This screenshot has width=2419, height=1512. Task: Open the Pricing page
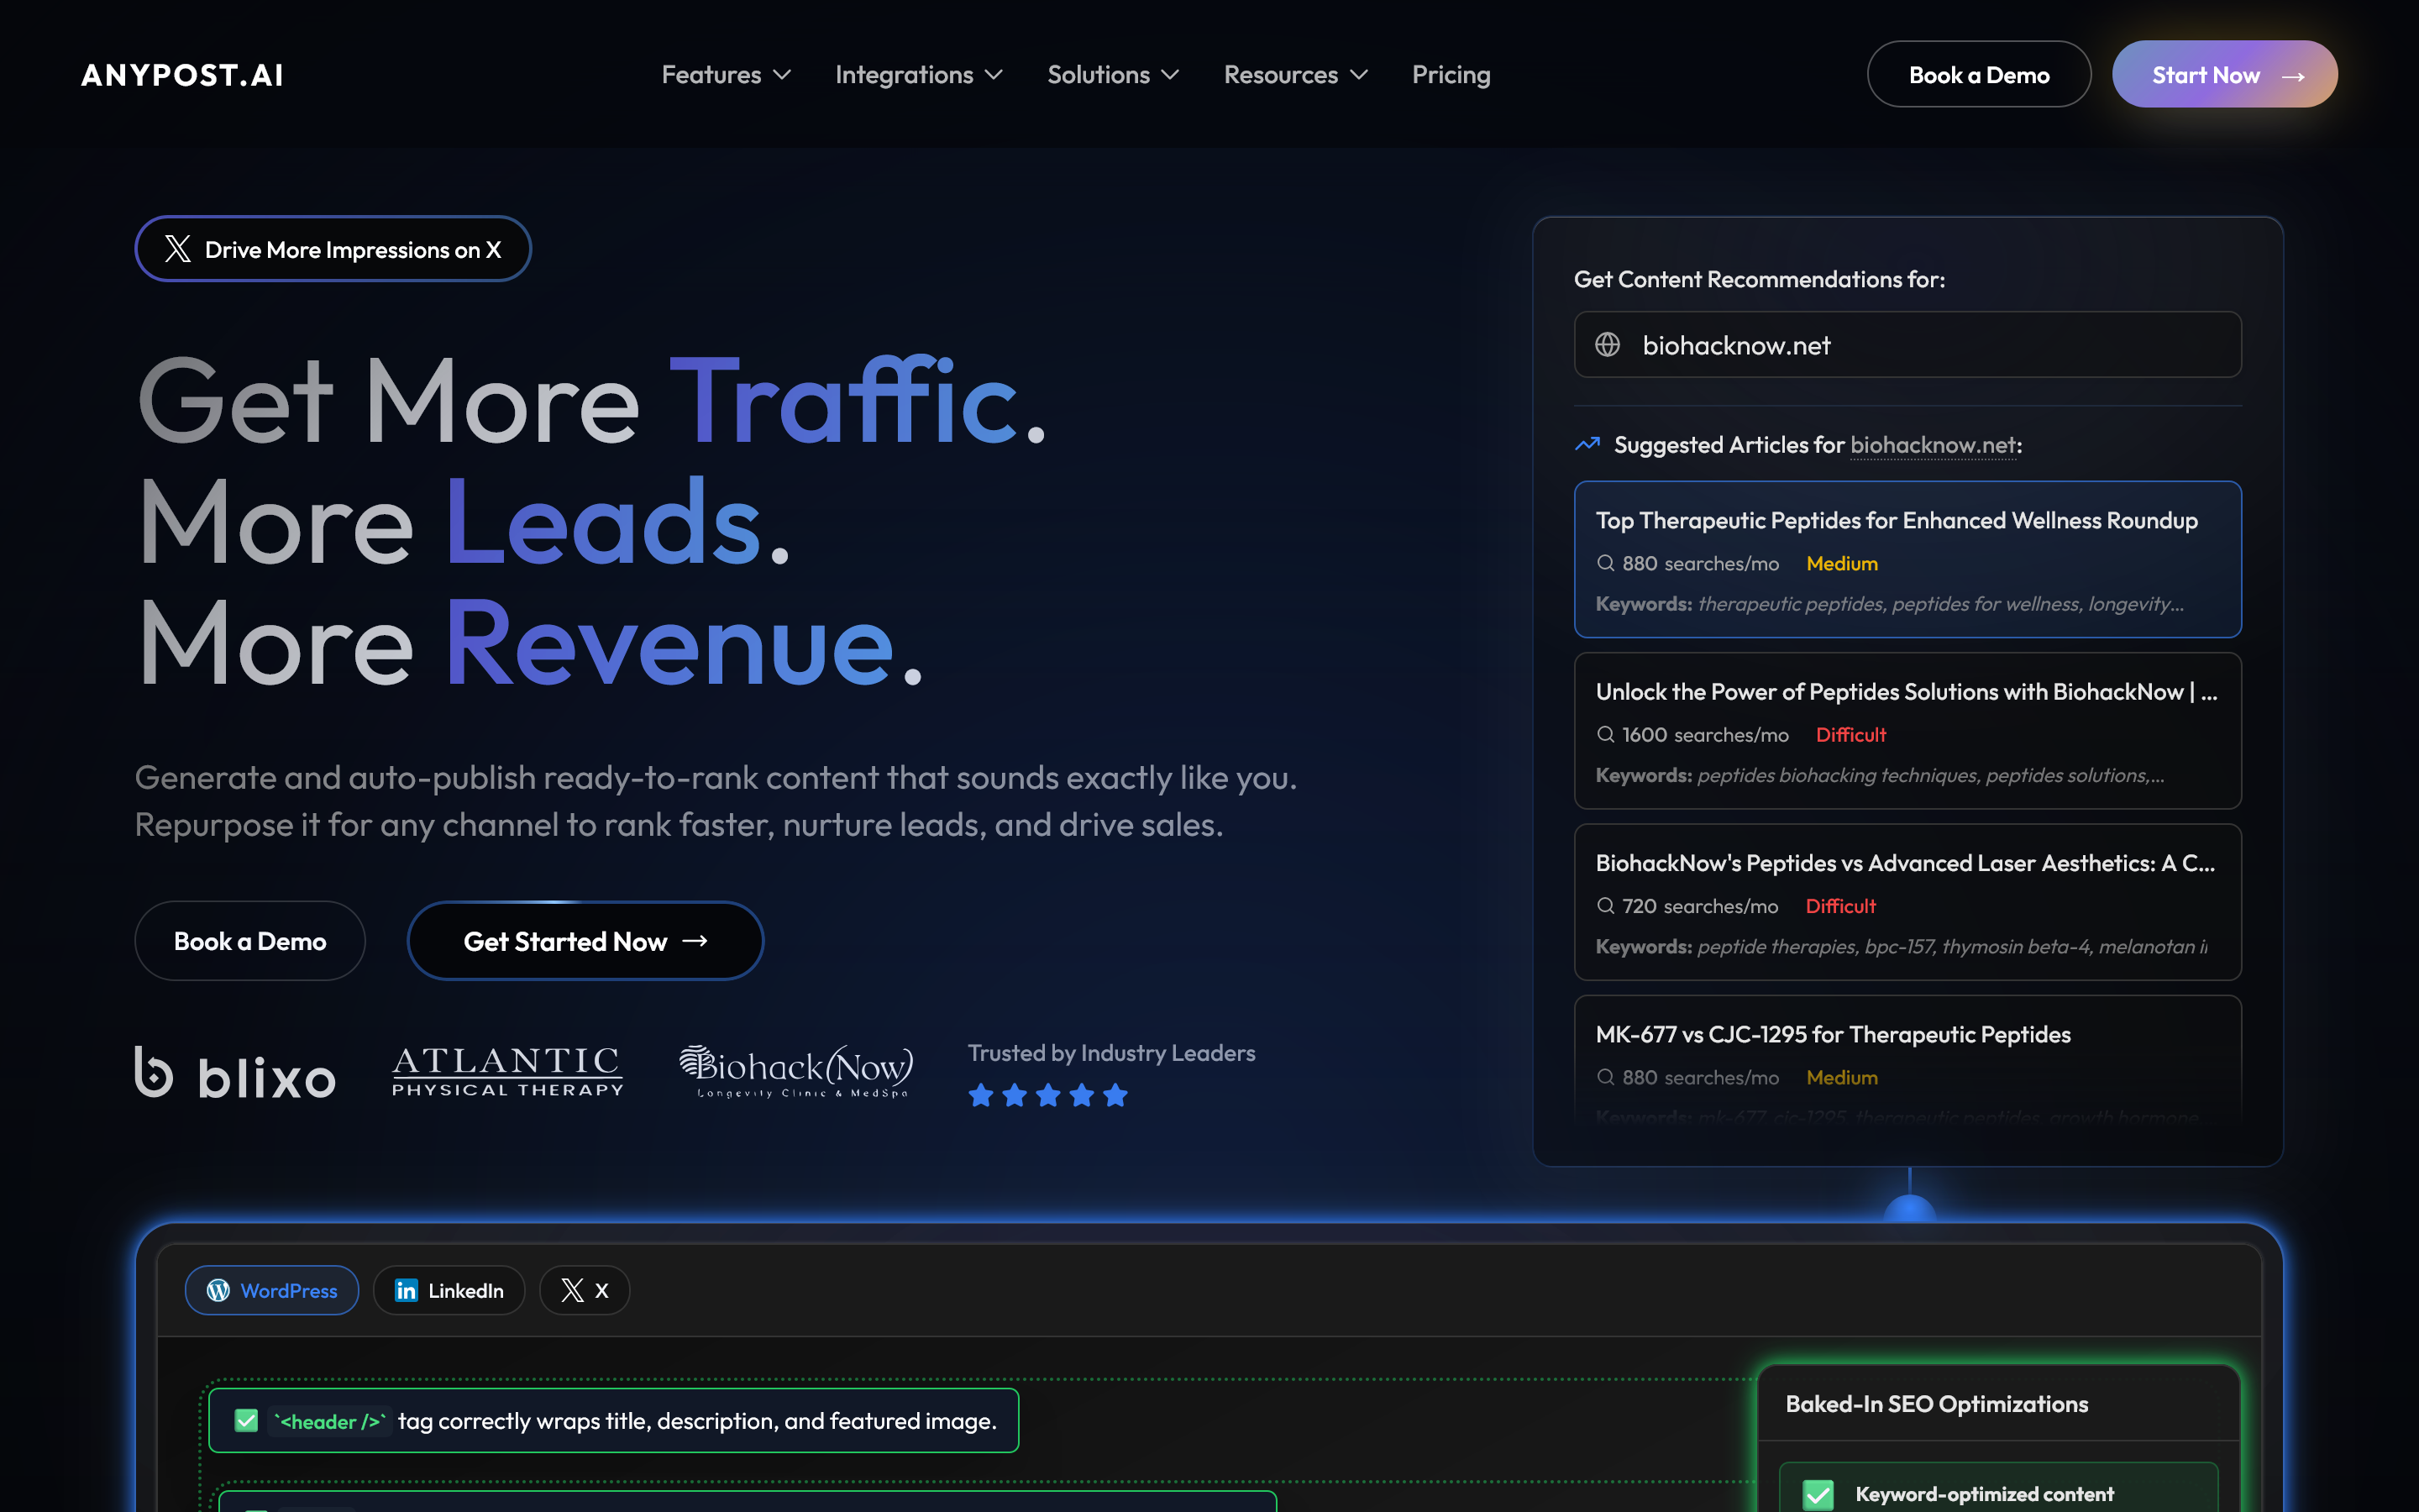click(1451, 75)
